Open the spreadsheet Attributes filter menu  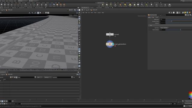click(x=72, y=77)
